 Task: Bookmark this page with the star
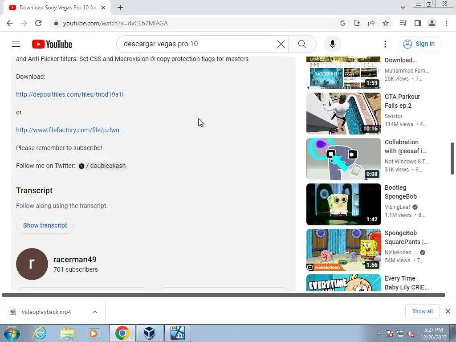click(386, 23)
